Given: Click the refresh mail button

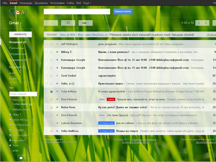Looking at the screenshot, I should tap(68, 23).
